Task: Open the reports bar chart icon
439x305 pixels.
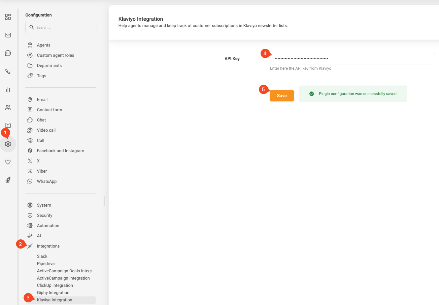Action: pyautogui.click(x=8, y=89)
